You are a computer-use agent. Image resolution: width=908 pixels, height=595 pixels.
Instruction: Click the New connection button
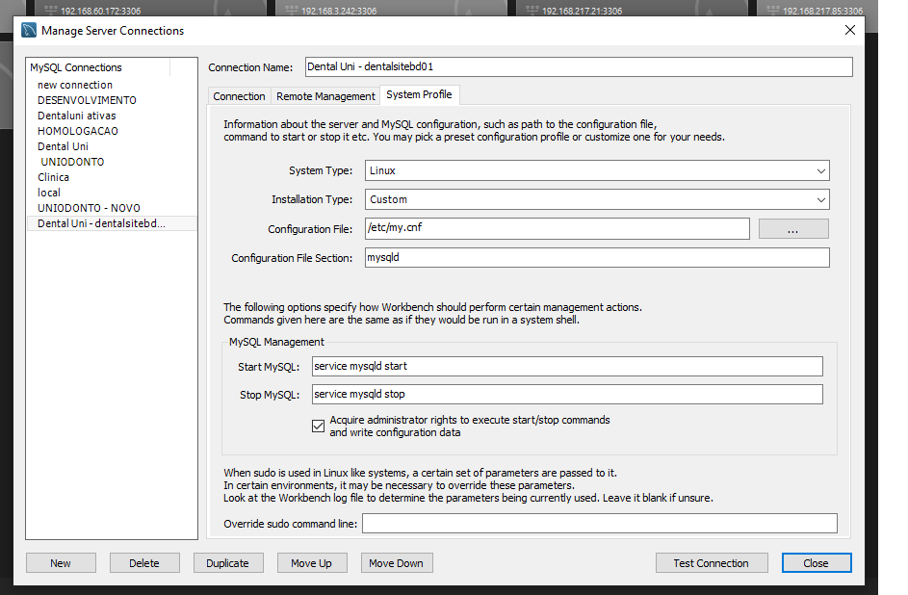click(61, 563)
